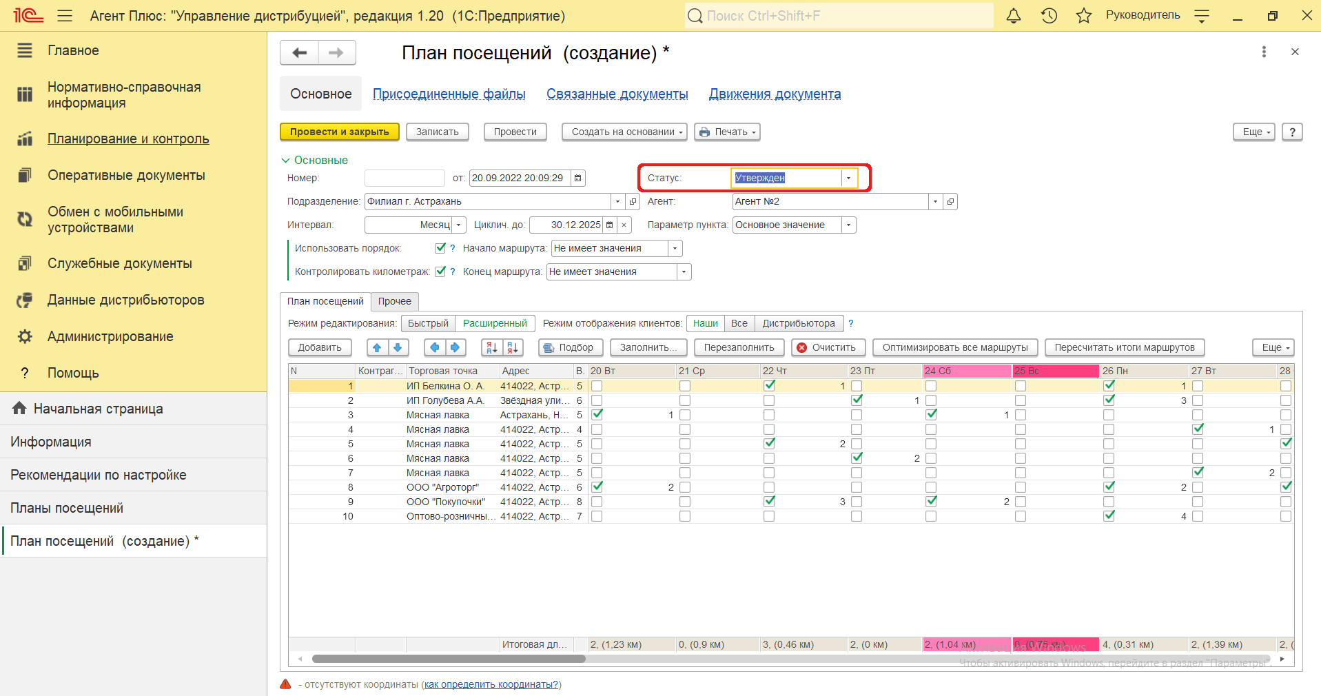Open notifications bell icon
Screen dimensions: 1321x696
pyautogui.click(x=1013, y=15)
